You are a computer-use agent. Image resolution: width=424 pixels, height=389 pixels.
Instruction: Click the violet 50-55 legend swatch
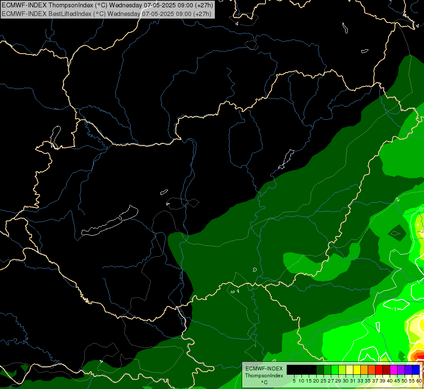pos(408,370)
